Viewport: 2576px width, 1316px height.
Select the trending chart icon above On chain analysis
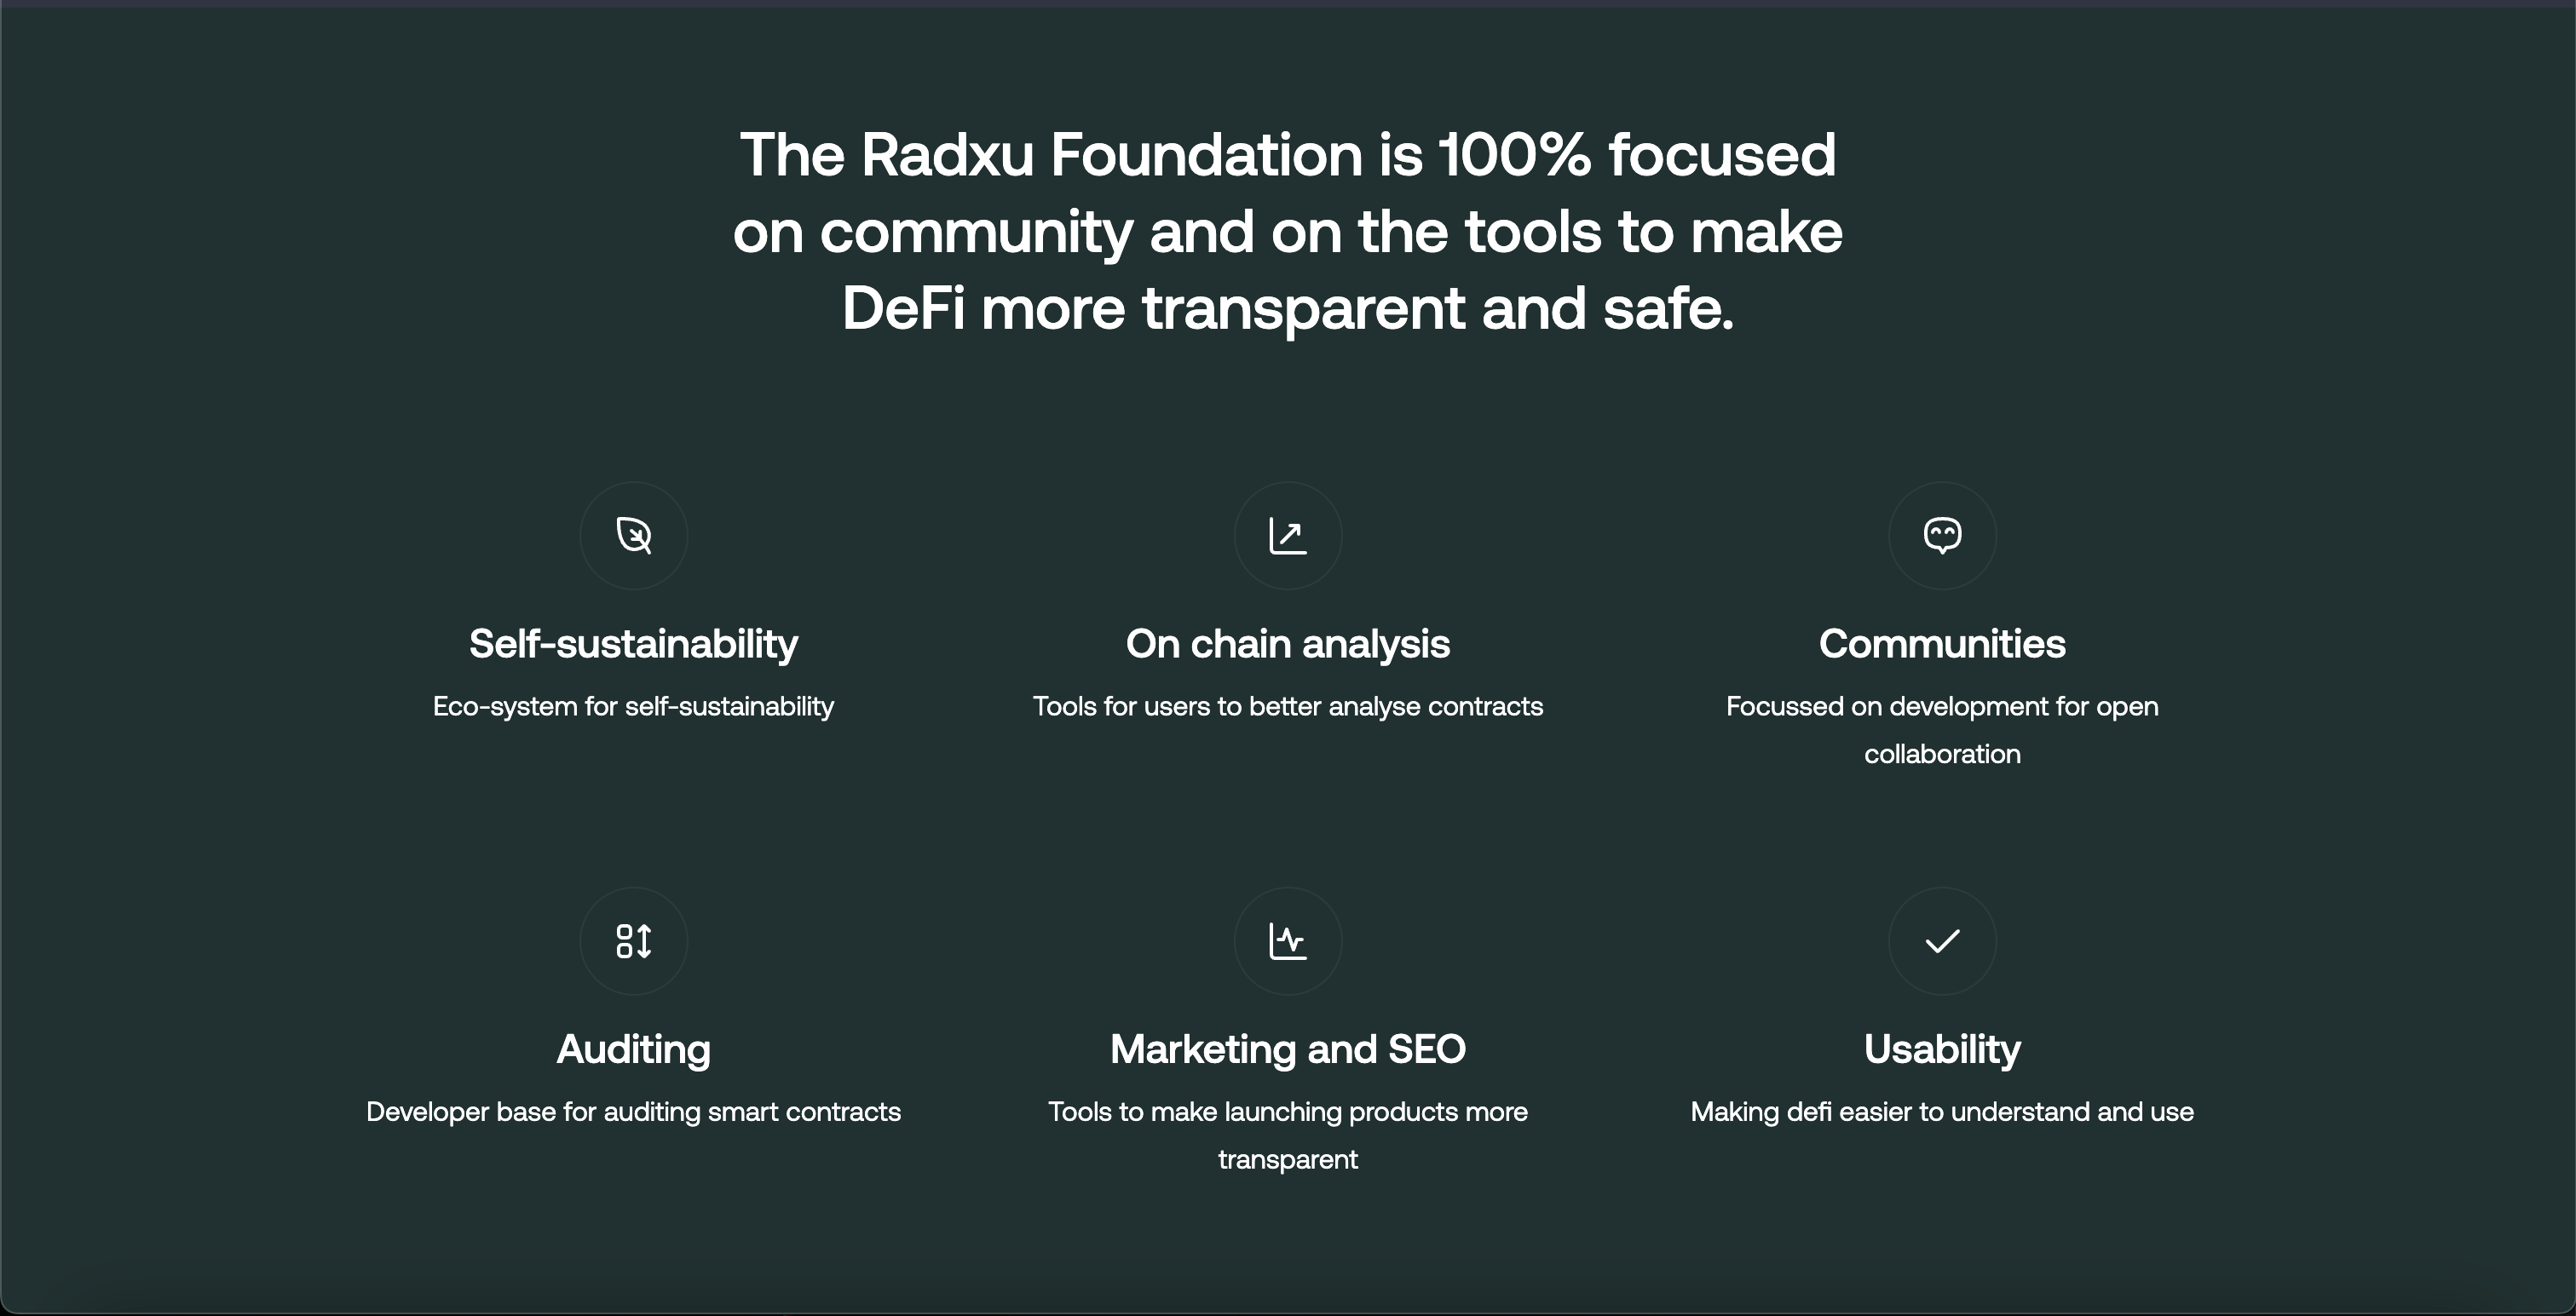tap(1288, 536)
